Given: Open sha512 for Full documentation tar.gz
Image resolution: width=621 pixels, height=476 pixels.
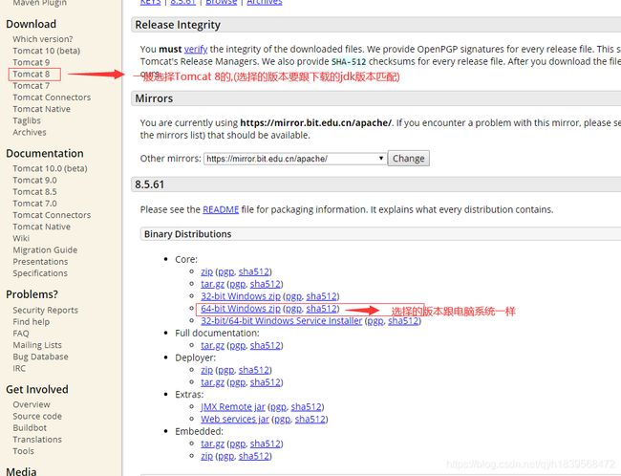Looking at the screenshot, I should pos(266,346).
